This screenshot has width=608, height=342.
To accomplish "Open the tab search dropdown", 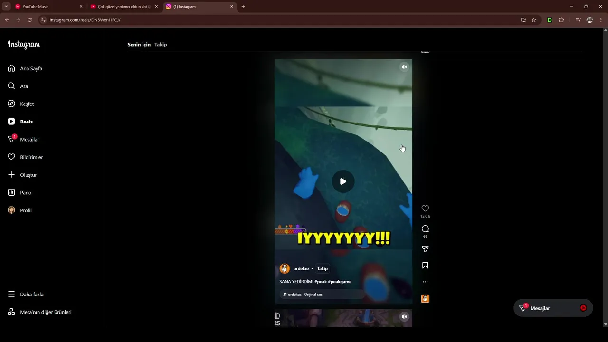I will (6, 7).
